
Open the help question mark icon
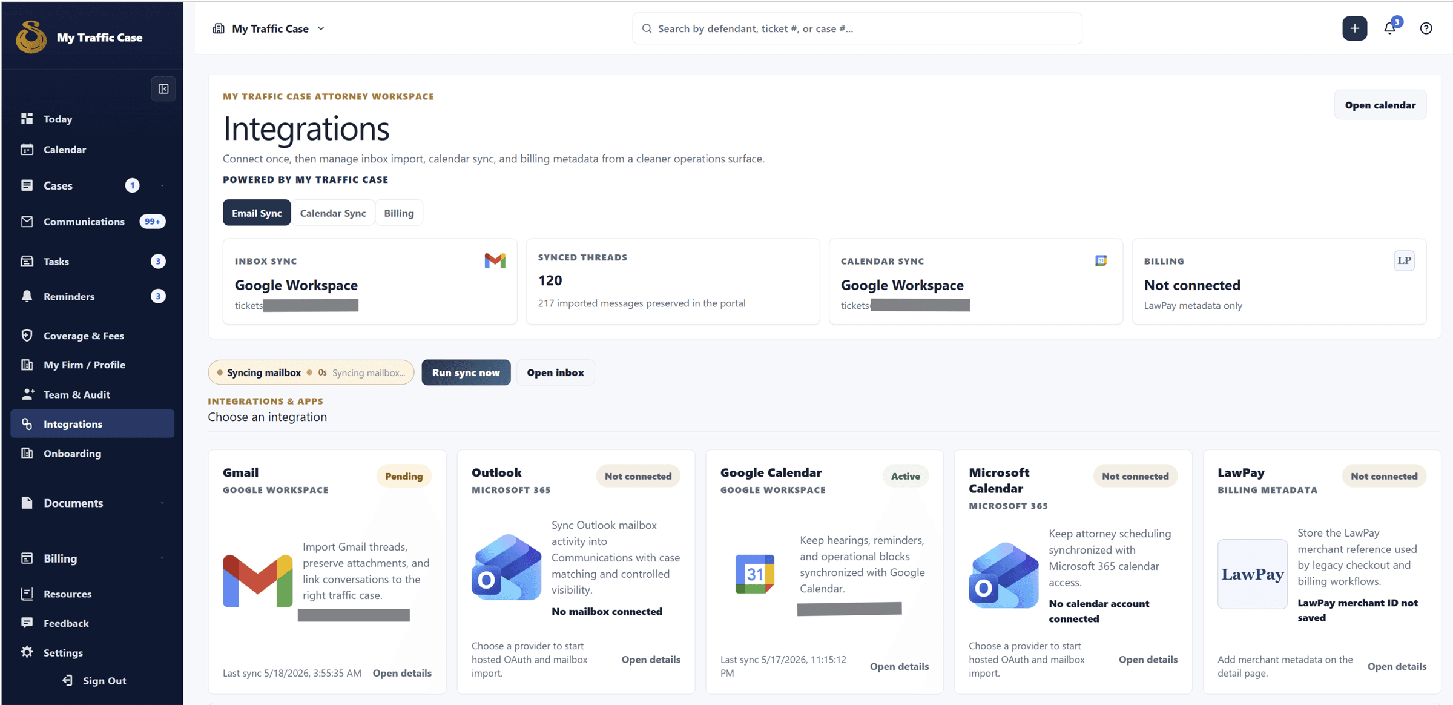coord(1426,28)
